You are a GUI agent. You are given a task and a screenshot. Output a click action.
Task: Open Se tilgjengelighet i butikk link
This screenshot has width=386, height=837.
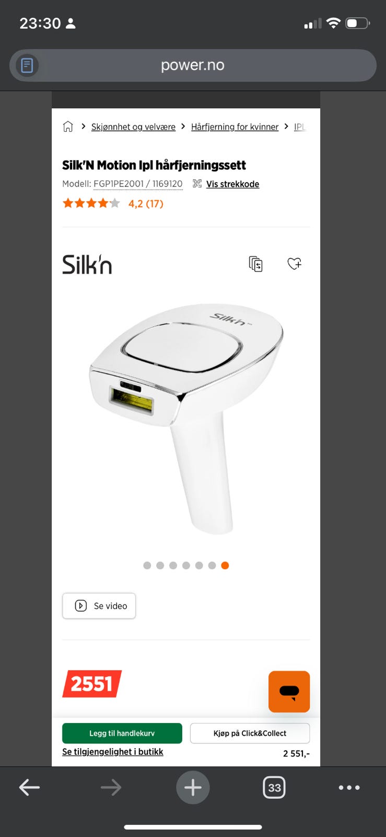[x=113, y=752]
